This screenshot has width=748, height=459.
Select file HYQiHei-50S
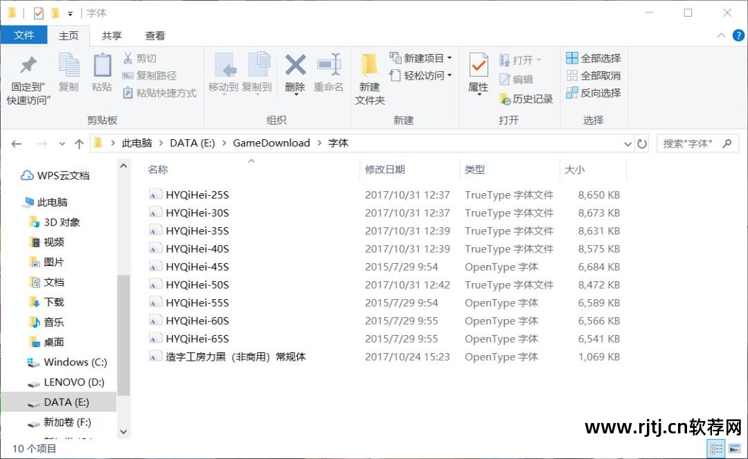pyautogui.click(x=189, y=285)
